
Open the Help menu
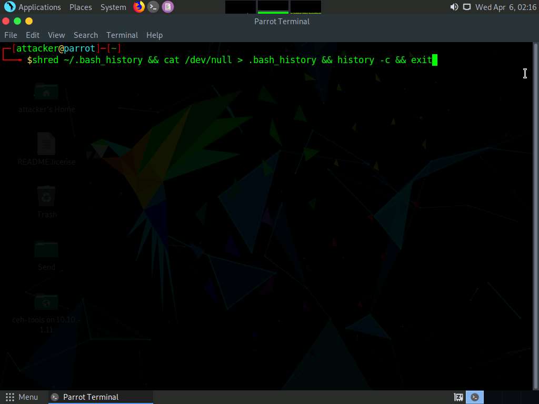(154, 35)
